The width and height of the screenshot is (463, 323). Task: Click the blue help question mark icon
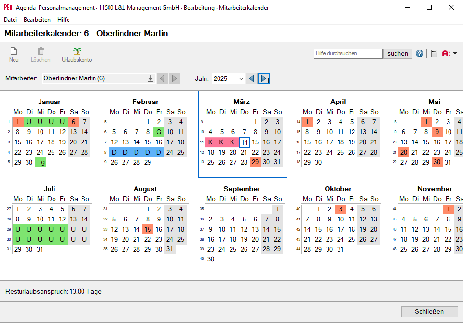420,53
